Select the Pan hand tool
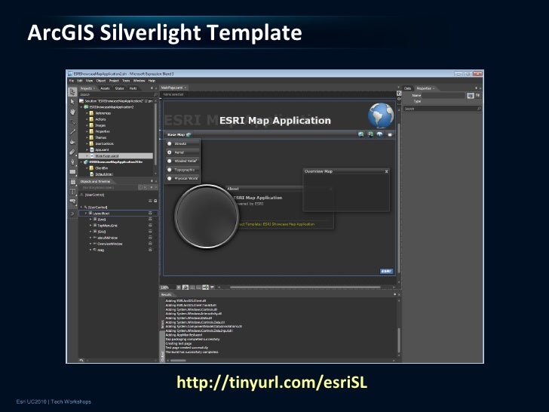549x412 pixels. 72,112
